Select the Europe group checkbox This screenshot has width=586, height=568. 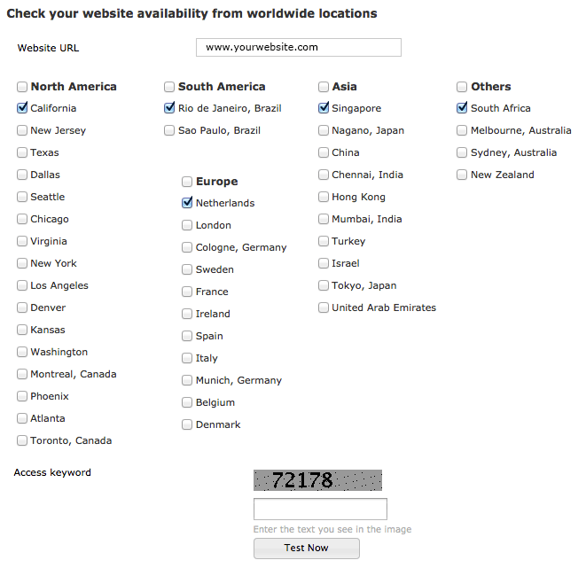(187, 182)
